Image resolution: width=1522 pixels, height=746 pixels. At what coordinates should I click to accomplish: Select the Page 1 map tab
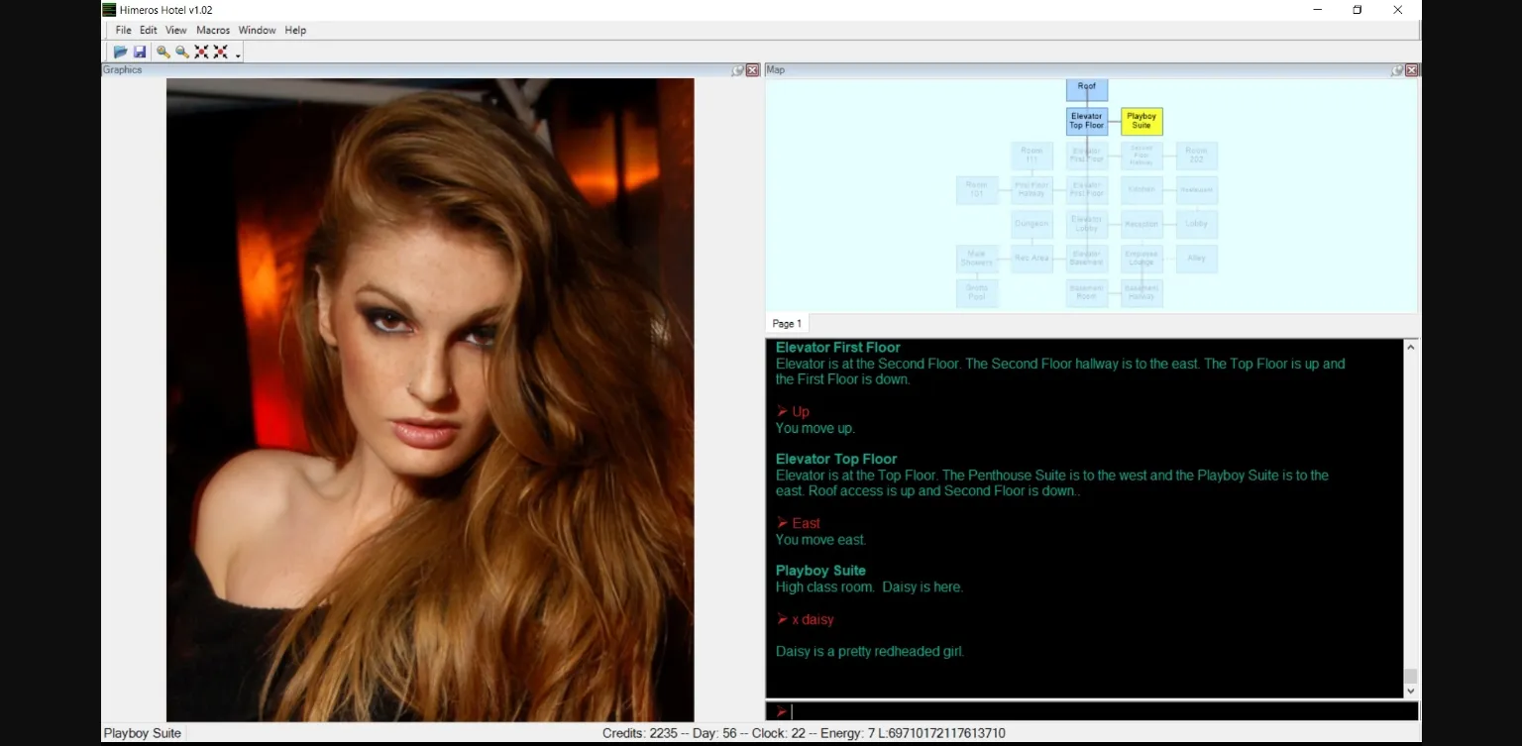point(787,324)
